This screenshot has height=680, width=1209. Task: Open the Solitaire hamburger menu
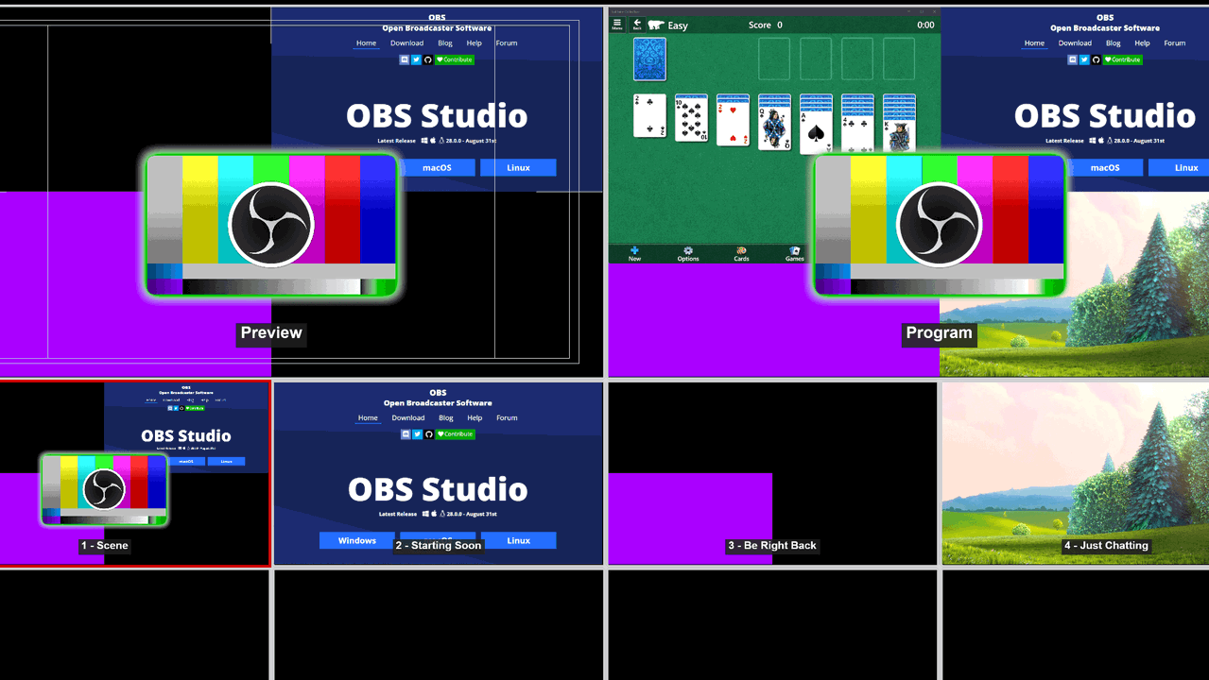(617, 25)
